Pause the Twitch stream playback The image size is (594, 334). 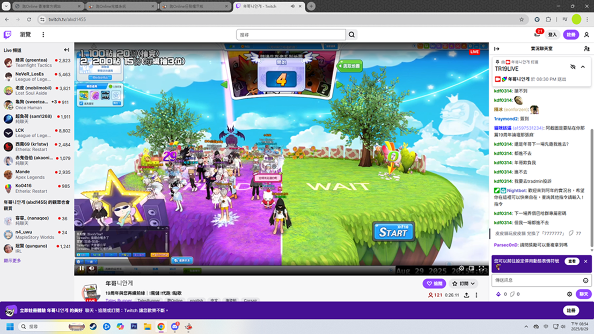(82, 268)
